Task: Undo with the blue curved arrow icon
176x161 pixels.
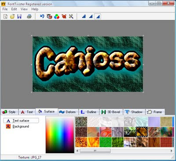Action: tap(42, 16)
